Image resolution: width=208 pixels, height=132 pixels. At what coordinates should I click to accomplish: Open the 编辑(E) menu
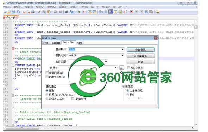[18, 7]
